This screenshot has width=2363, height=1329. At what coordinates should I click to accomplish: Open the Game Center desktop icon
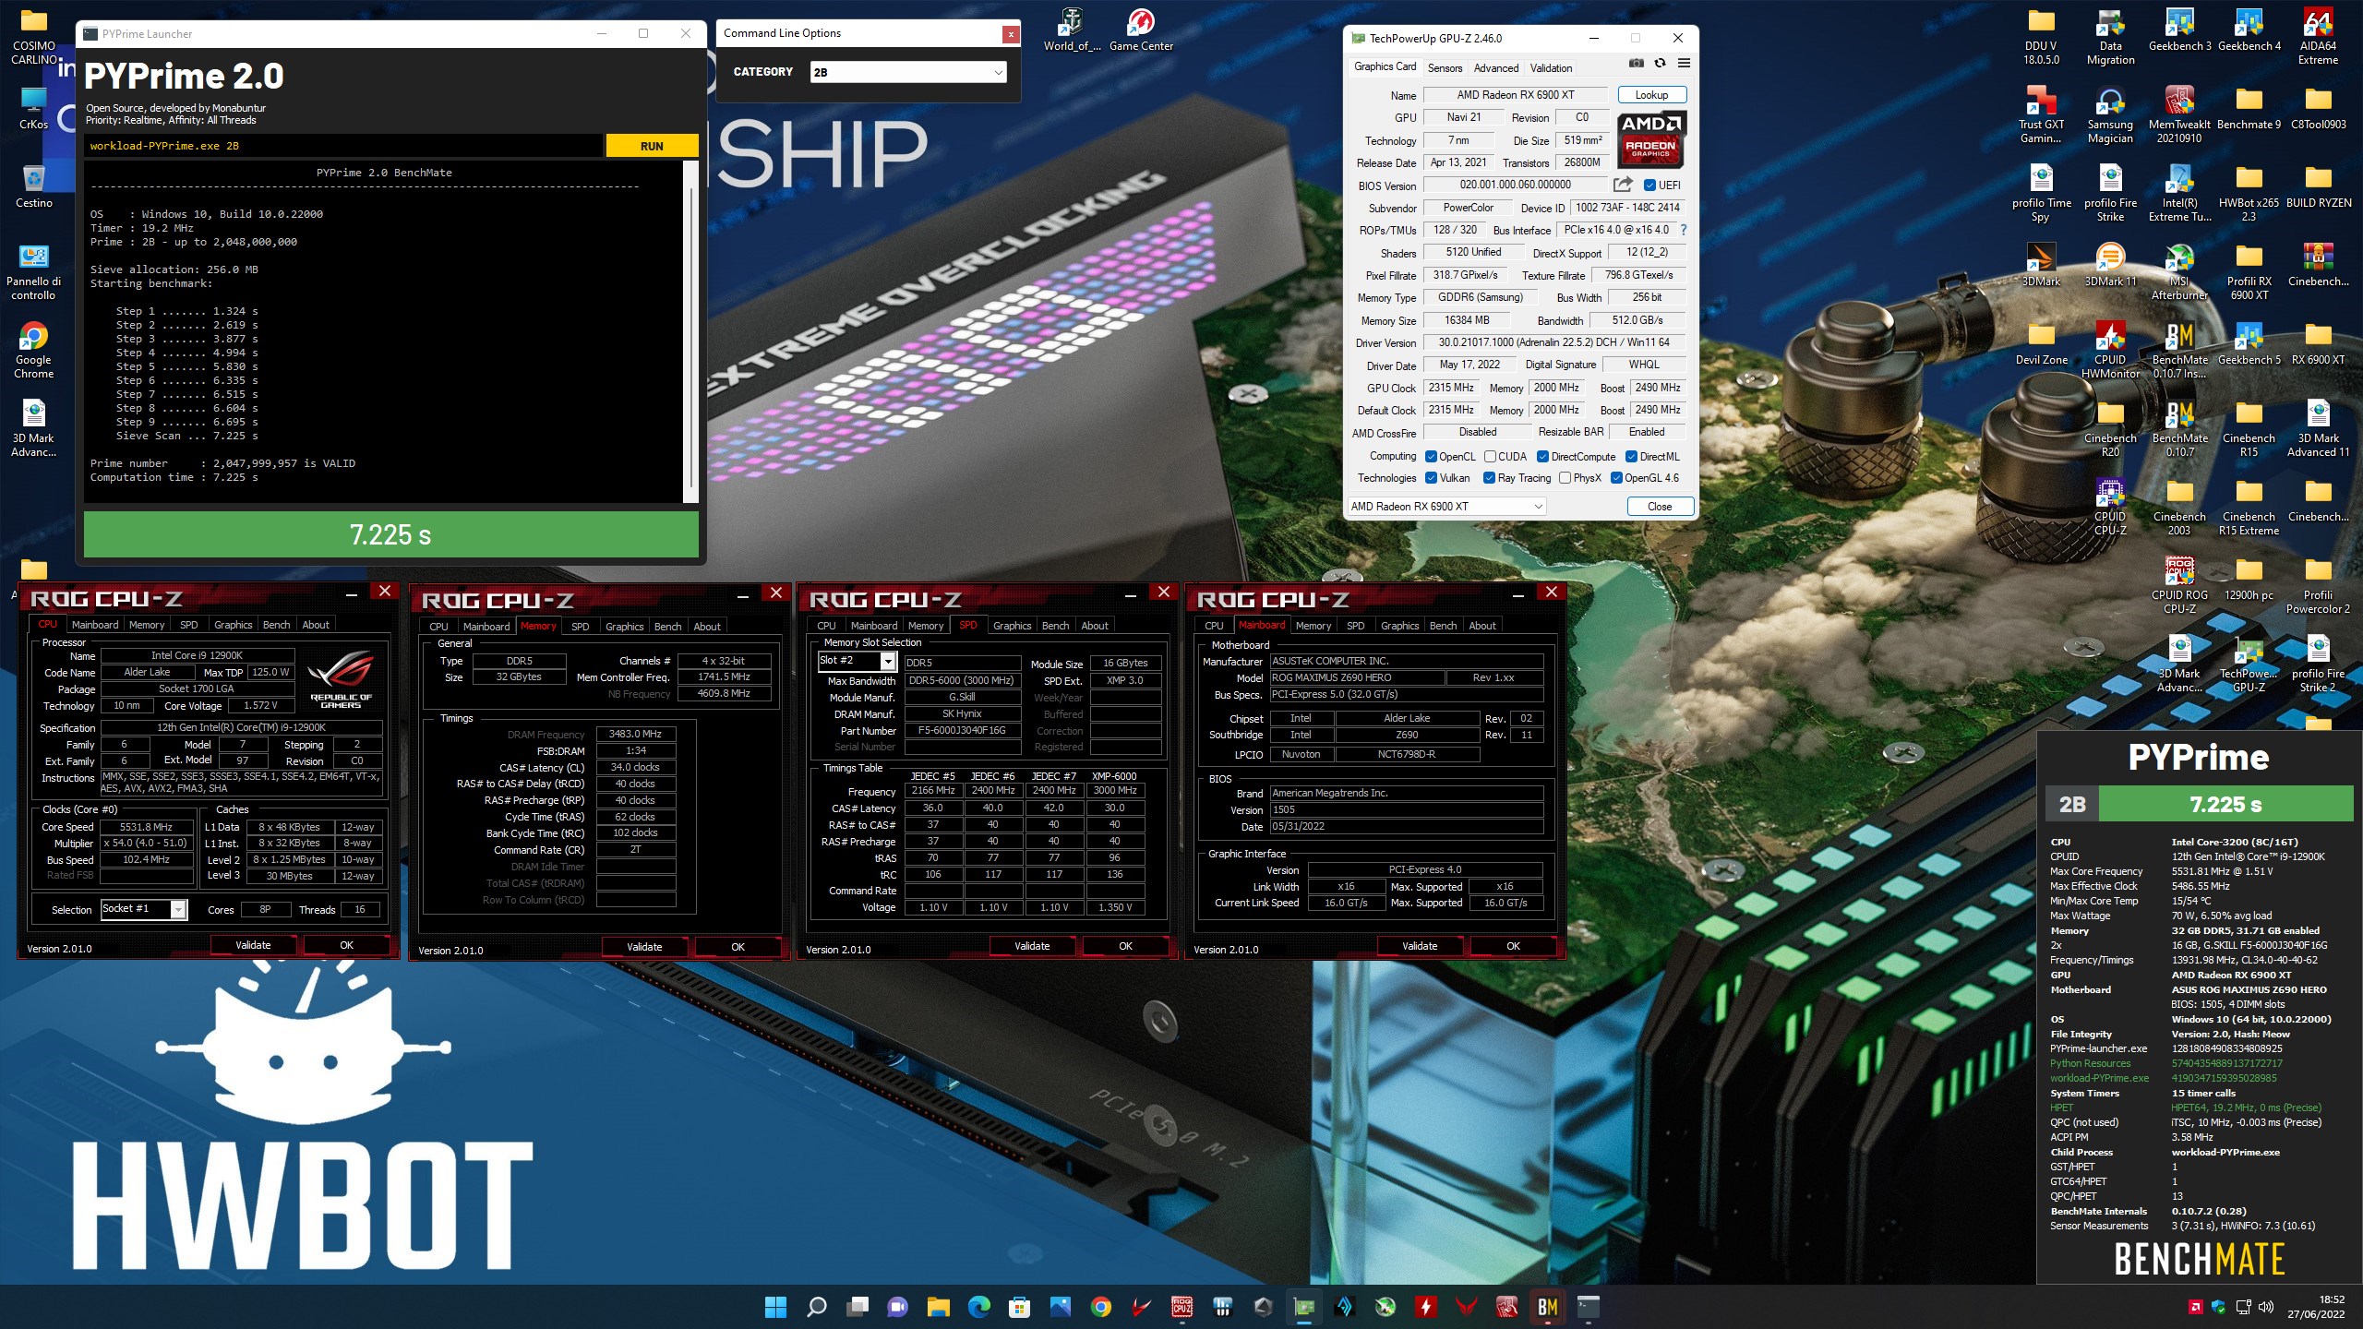point(1141,29)
